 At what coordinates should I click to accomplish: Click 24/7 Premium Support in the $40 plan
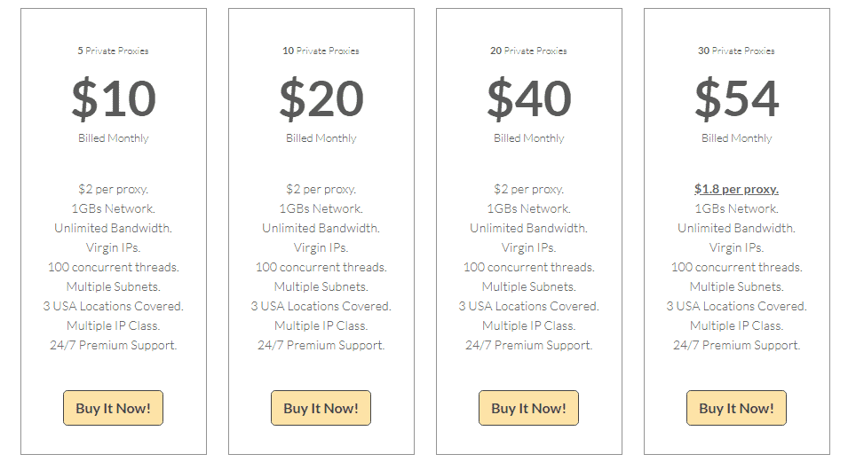coord(528,345)
